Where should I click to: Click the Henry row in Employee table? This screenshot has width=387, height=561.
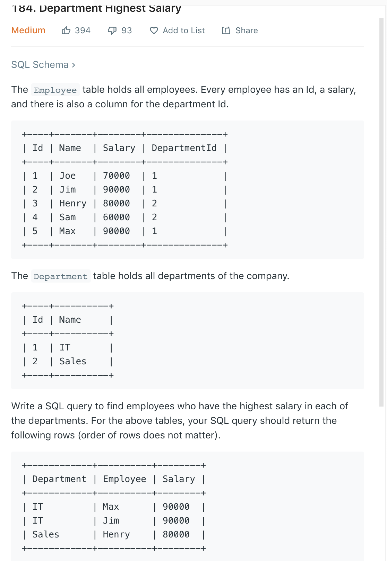click(124, 203)
